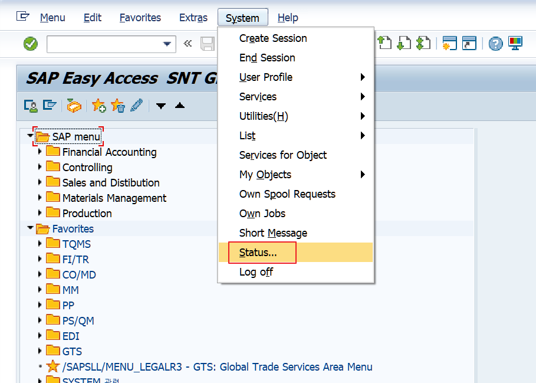Select the Favorites root label
The image size is (536, 383).
pos(73,229)
